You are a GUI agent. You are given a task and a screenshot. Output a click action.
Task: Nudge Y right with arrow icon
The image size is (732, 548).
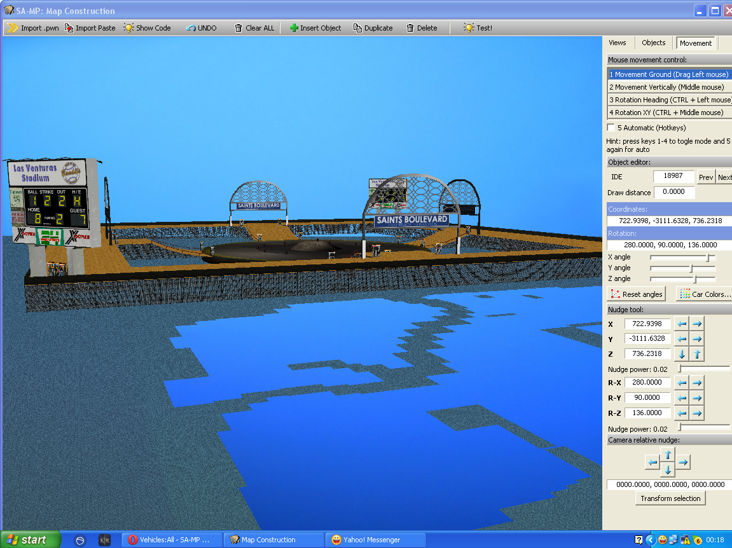pyautogui.click(x=697, y=339)
